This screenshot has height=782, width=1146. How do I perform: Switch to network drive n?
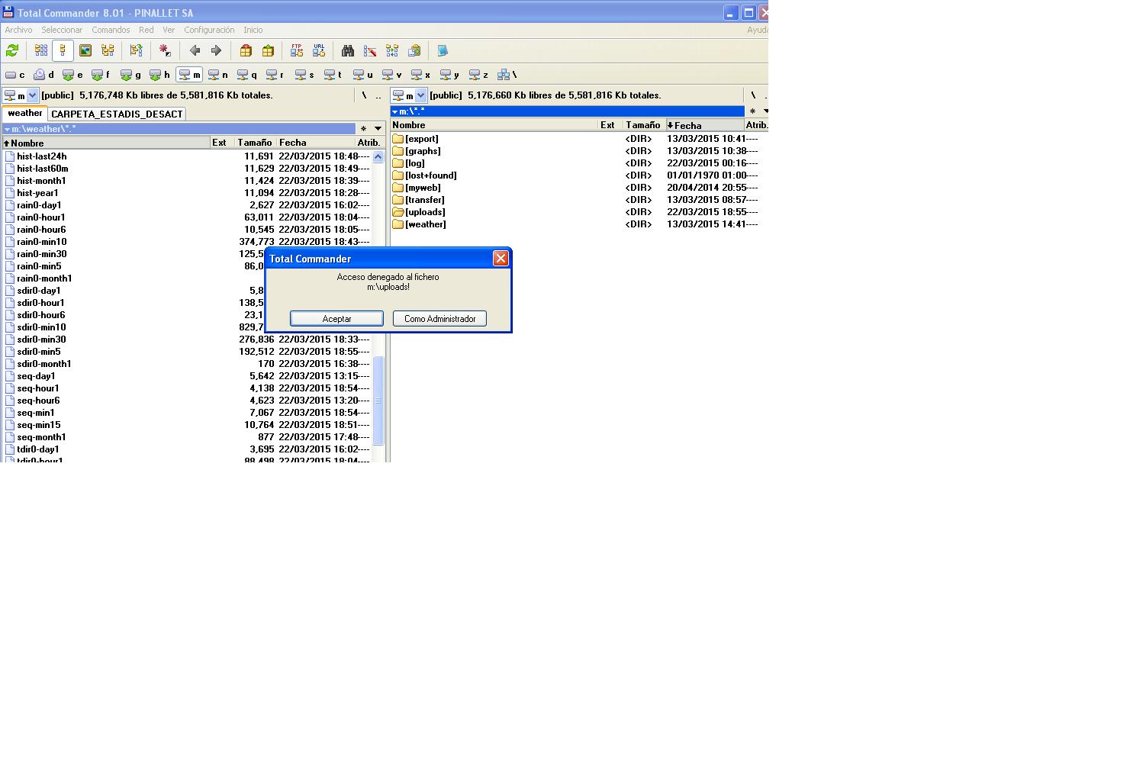(x=218, y=75)
